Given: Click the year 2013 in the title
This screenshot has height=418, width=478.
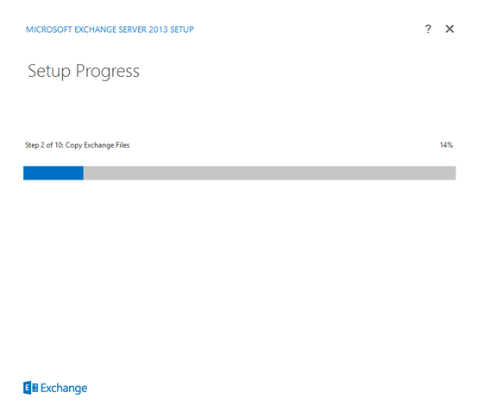Looking at the screenshot, I should click(159, 29).
